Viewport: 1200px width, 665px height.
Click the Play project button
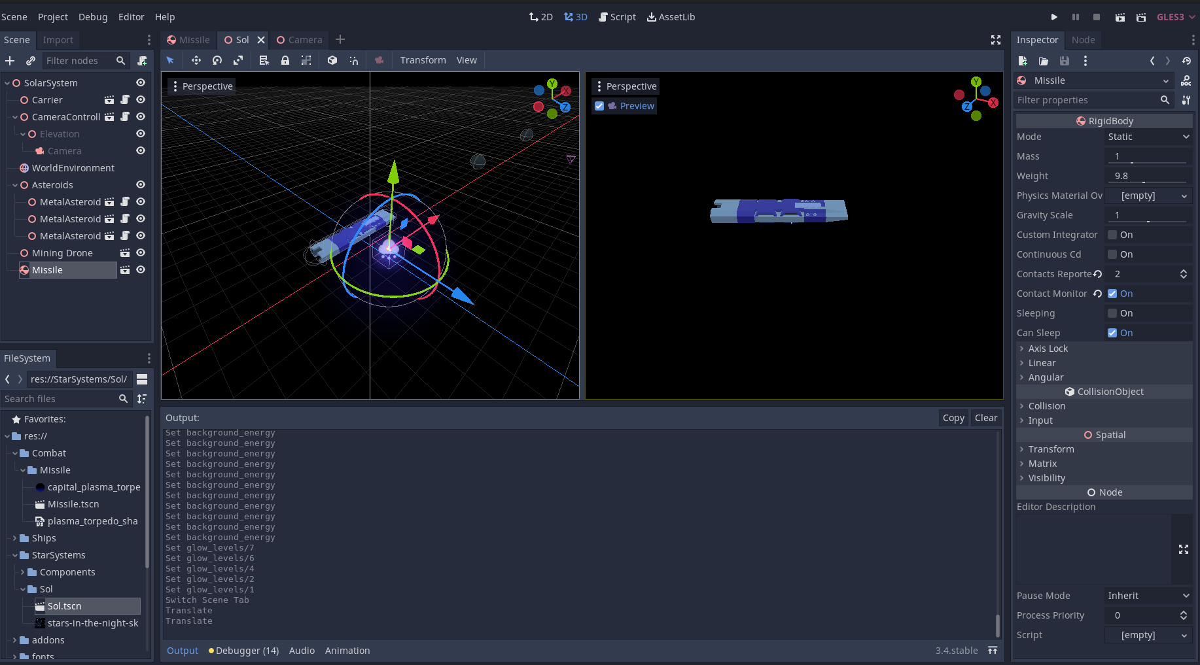click(1054, 17)
